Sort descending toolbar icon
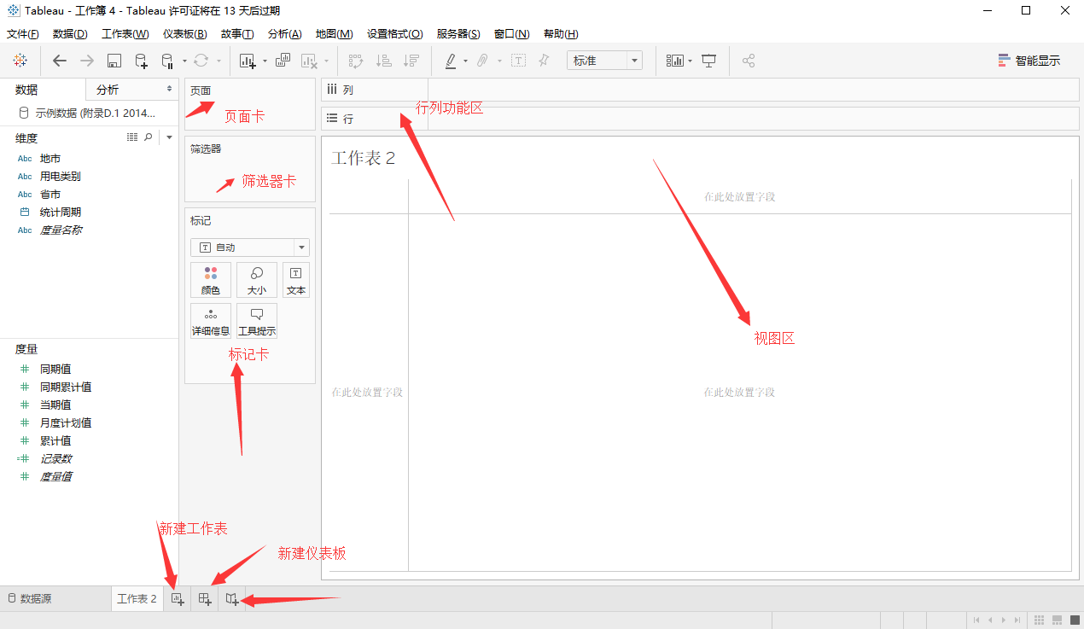Image resolution: width=1084 pixels, height=629 pixels. [x=411, y=61]
